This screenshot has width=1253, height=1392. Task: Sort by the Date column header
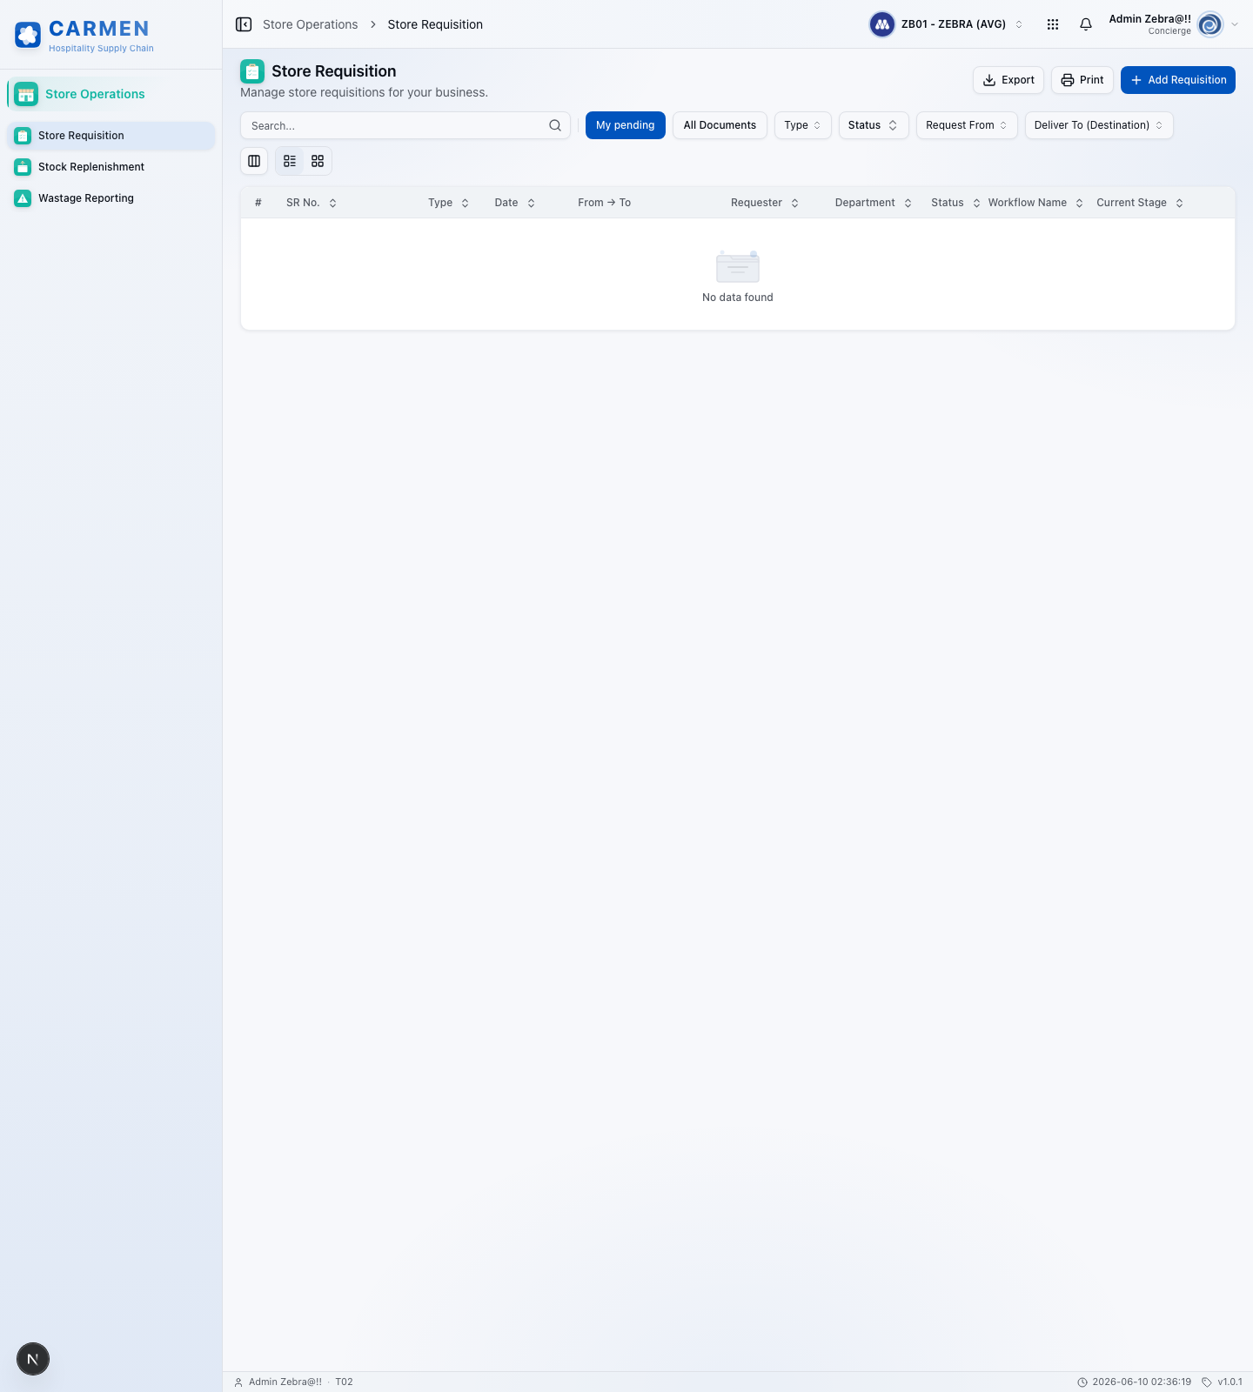[x=515, y=203]
